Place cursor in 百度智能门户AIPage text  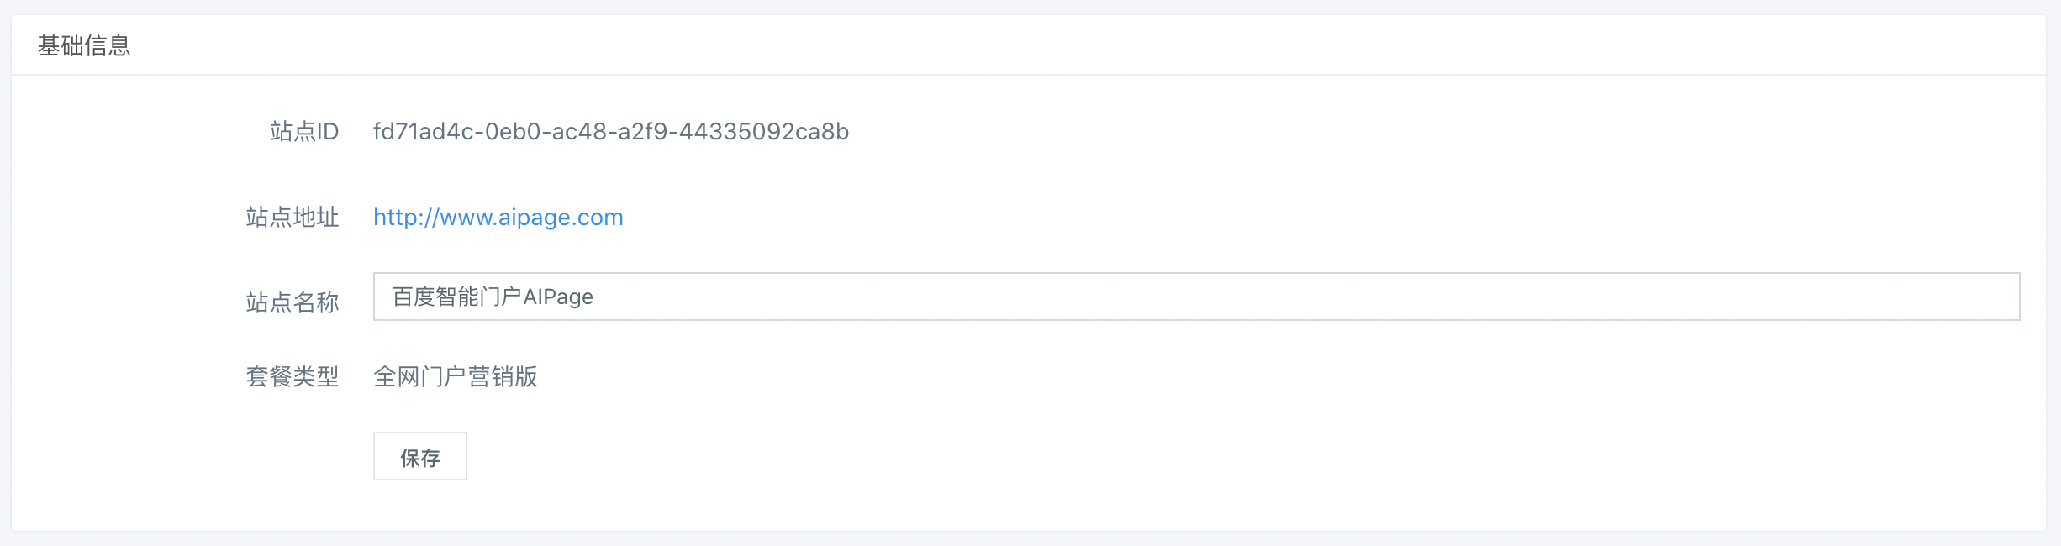coord(493,297)
